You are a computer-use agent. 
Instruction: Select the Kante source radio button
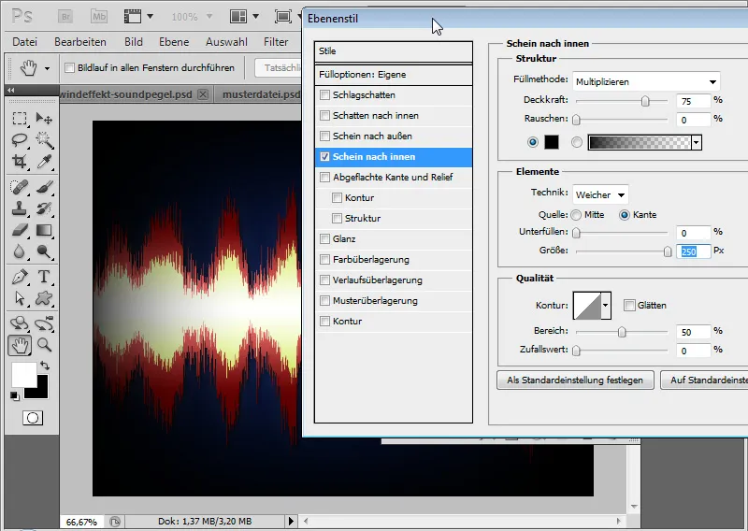(x=624, y=215)
